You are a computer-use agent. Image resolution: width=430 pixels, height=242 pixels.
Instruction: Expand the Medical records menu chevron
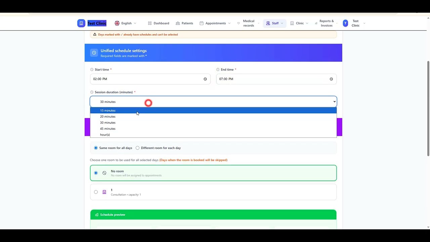[258, 23]
